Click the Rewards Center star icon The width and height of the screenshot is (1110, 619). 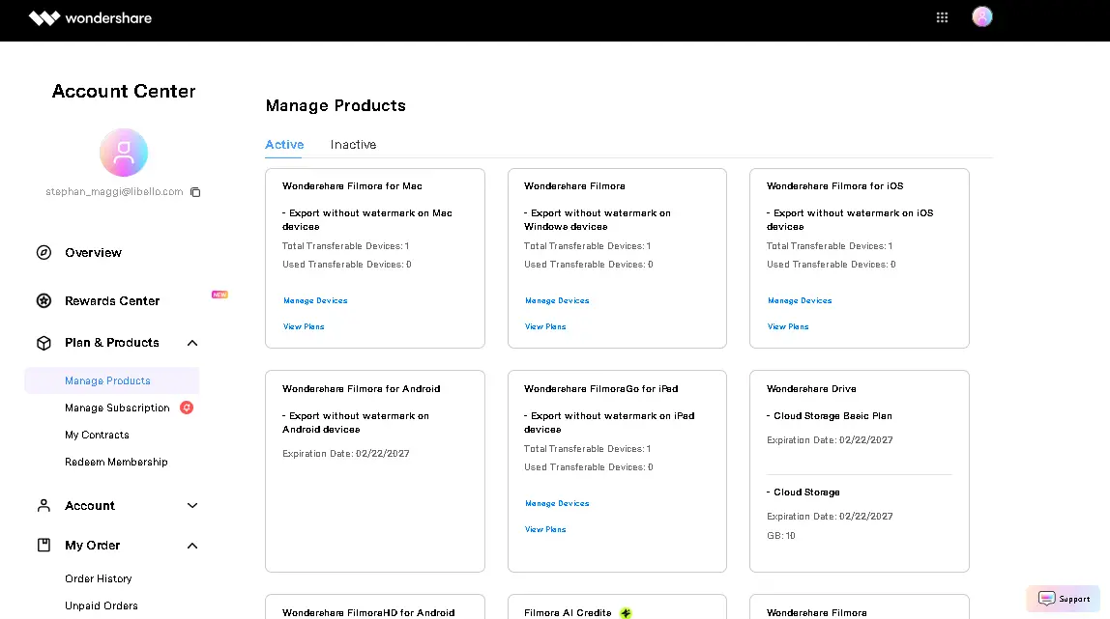tap(44, 301)
